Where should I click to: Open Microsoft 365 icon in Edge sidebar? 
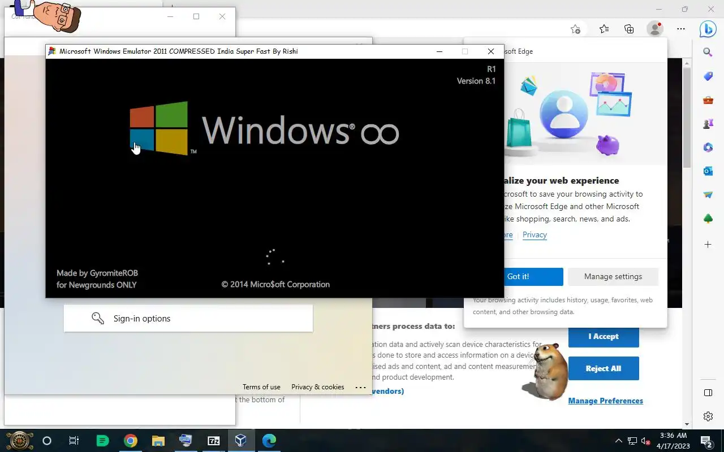[708, 147]
